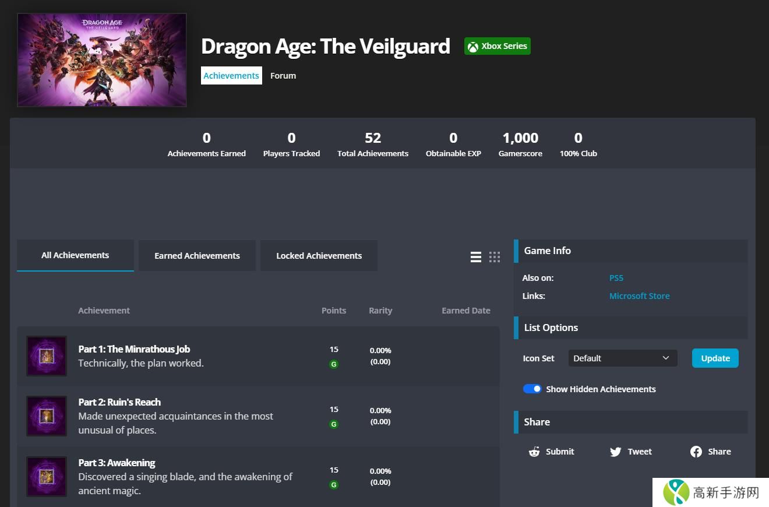Select the All Achievements tab
Viewport: 769px width, 507px height.
(75, 255)
